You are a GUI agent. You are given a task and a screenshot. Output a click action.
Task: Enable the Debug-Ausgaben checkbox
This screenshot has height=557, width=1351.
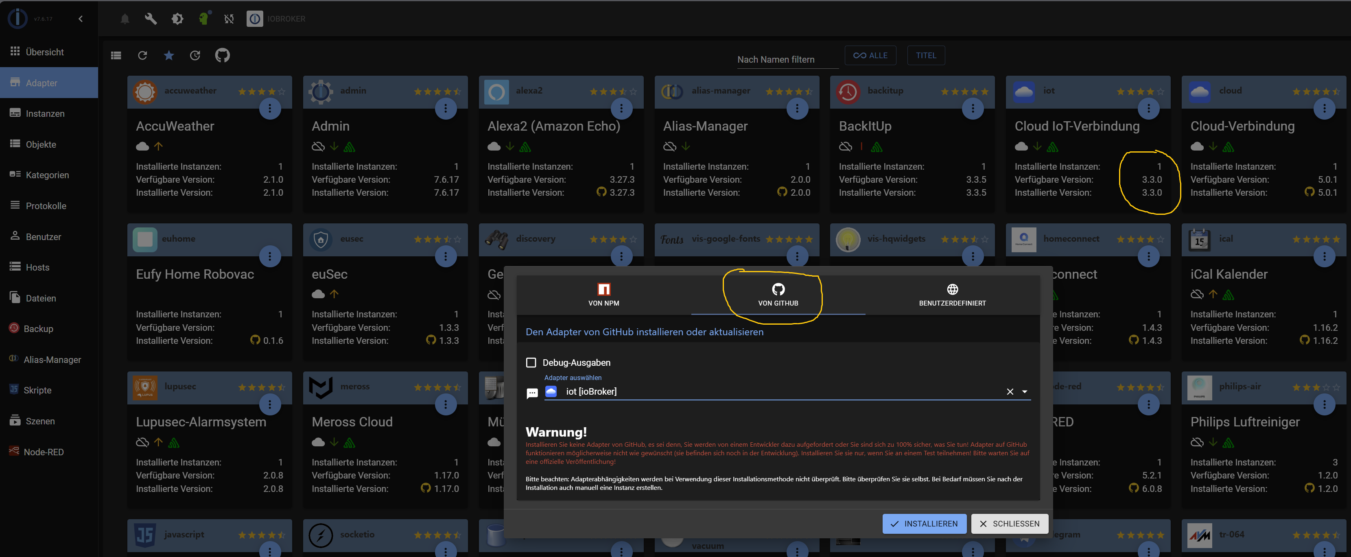click(531, 363)
